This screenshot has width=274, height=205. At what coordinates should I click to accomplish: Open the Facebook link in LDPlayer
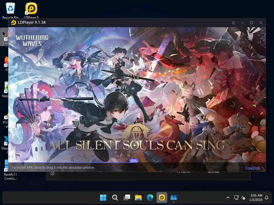click(x=253, y=168)
